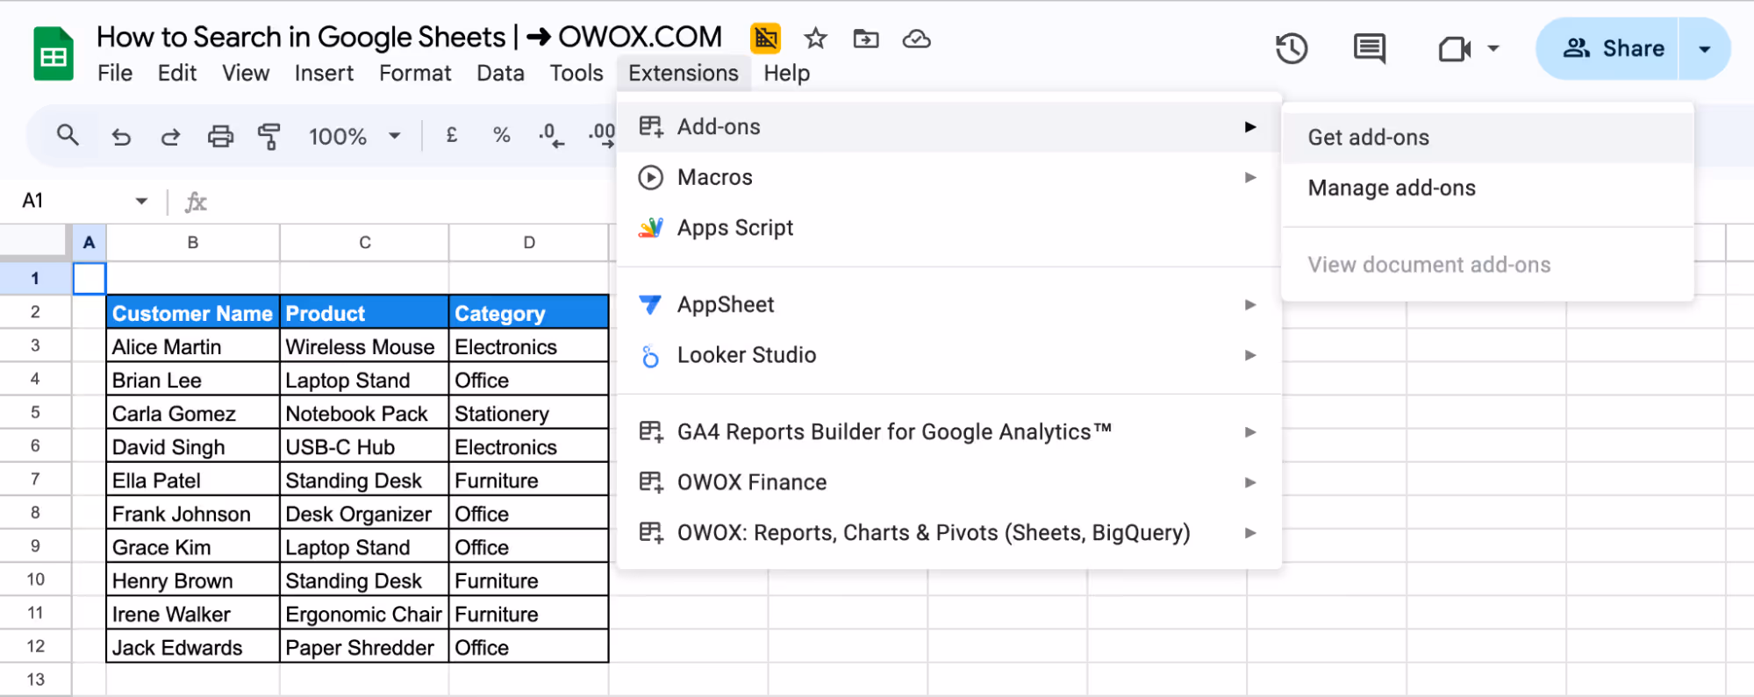
Task: Select the cell containing Alice Martin
Action: point(193,346)
